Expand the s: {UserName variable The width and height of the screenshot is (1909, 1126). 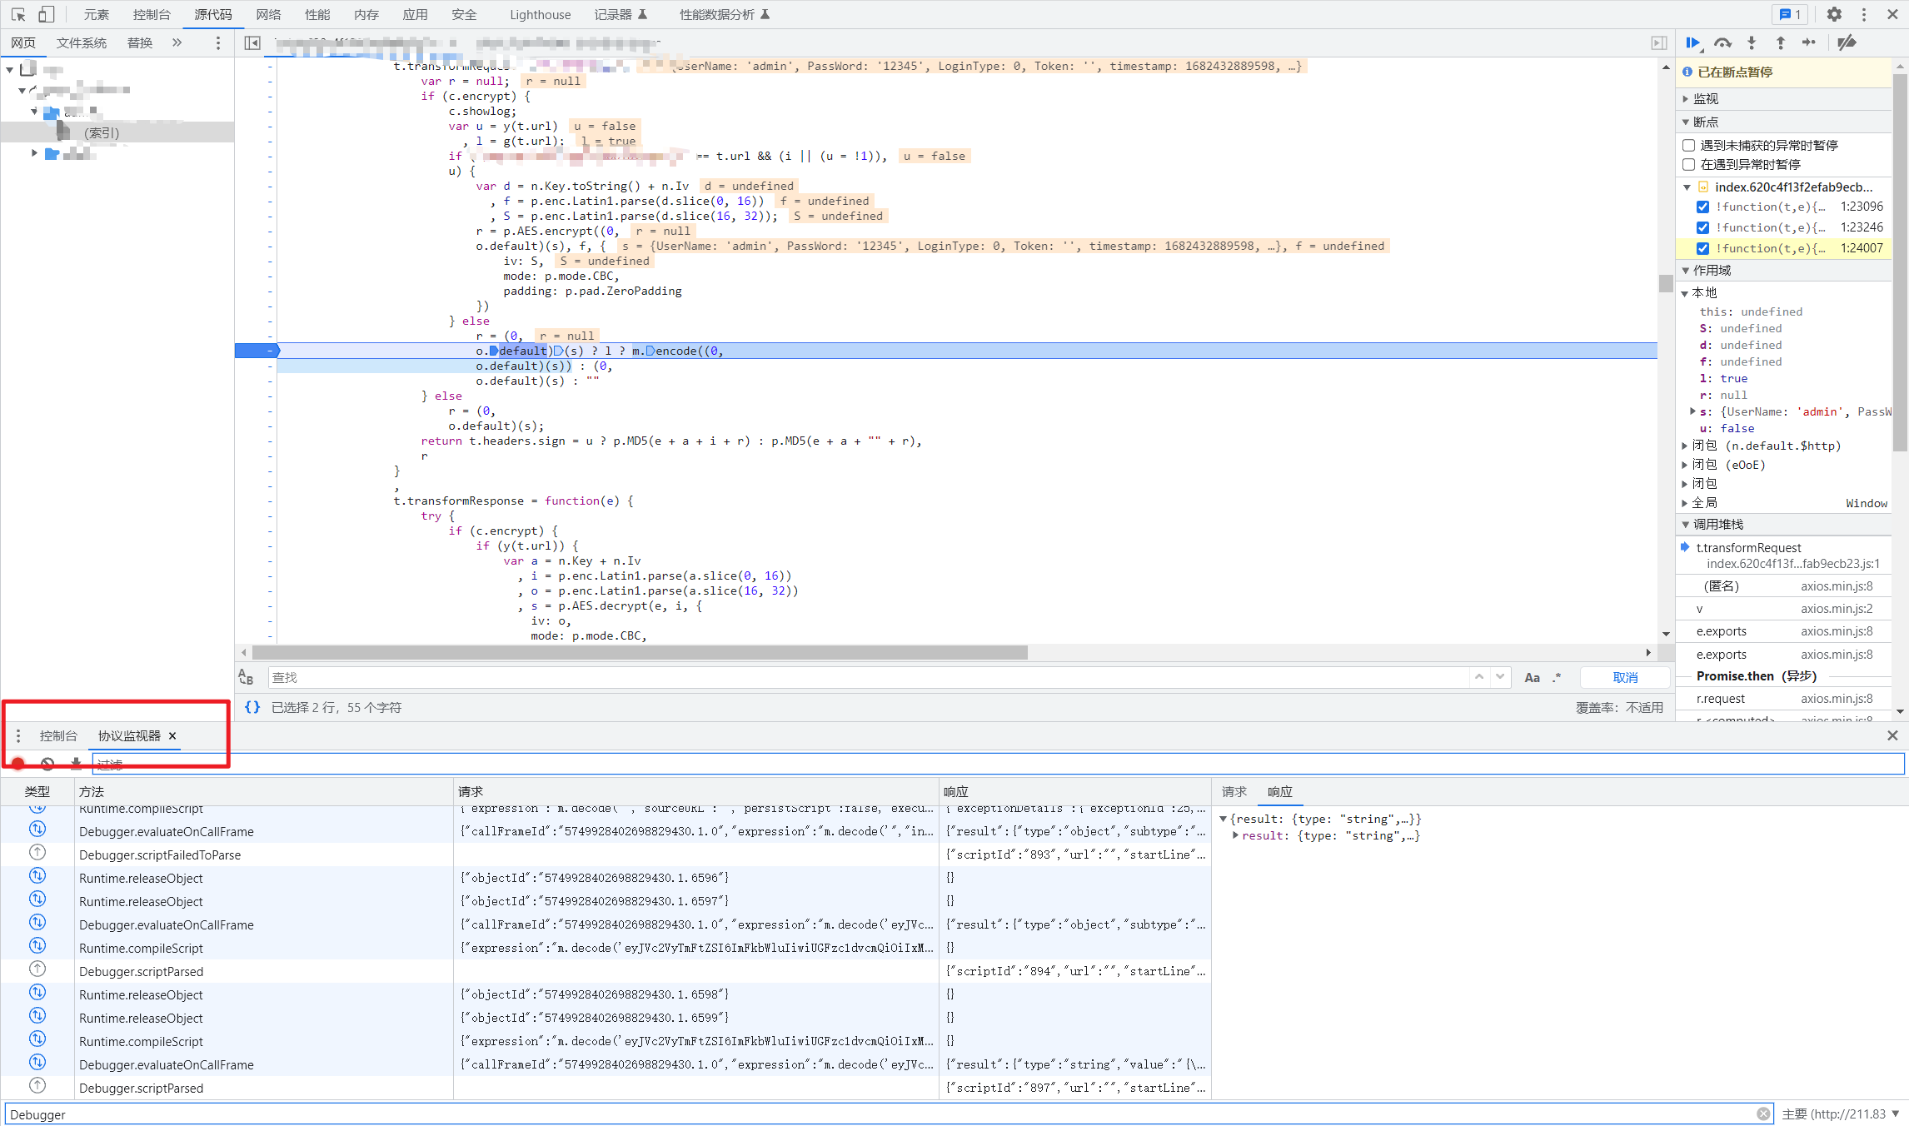click(x=1692, y=411)
